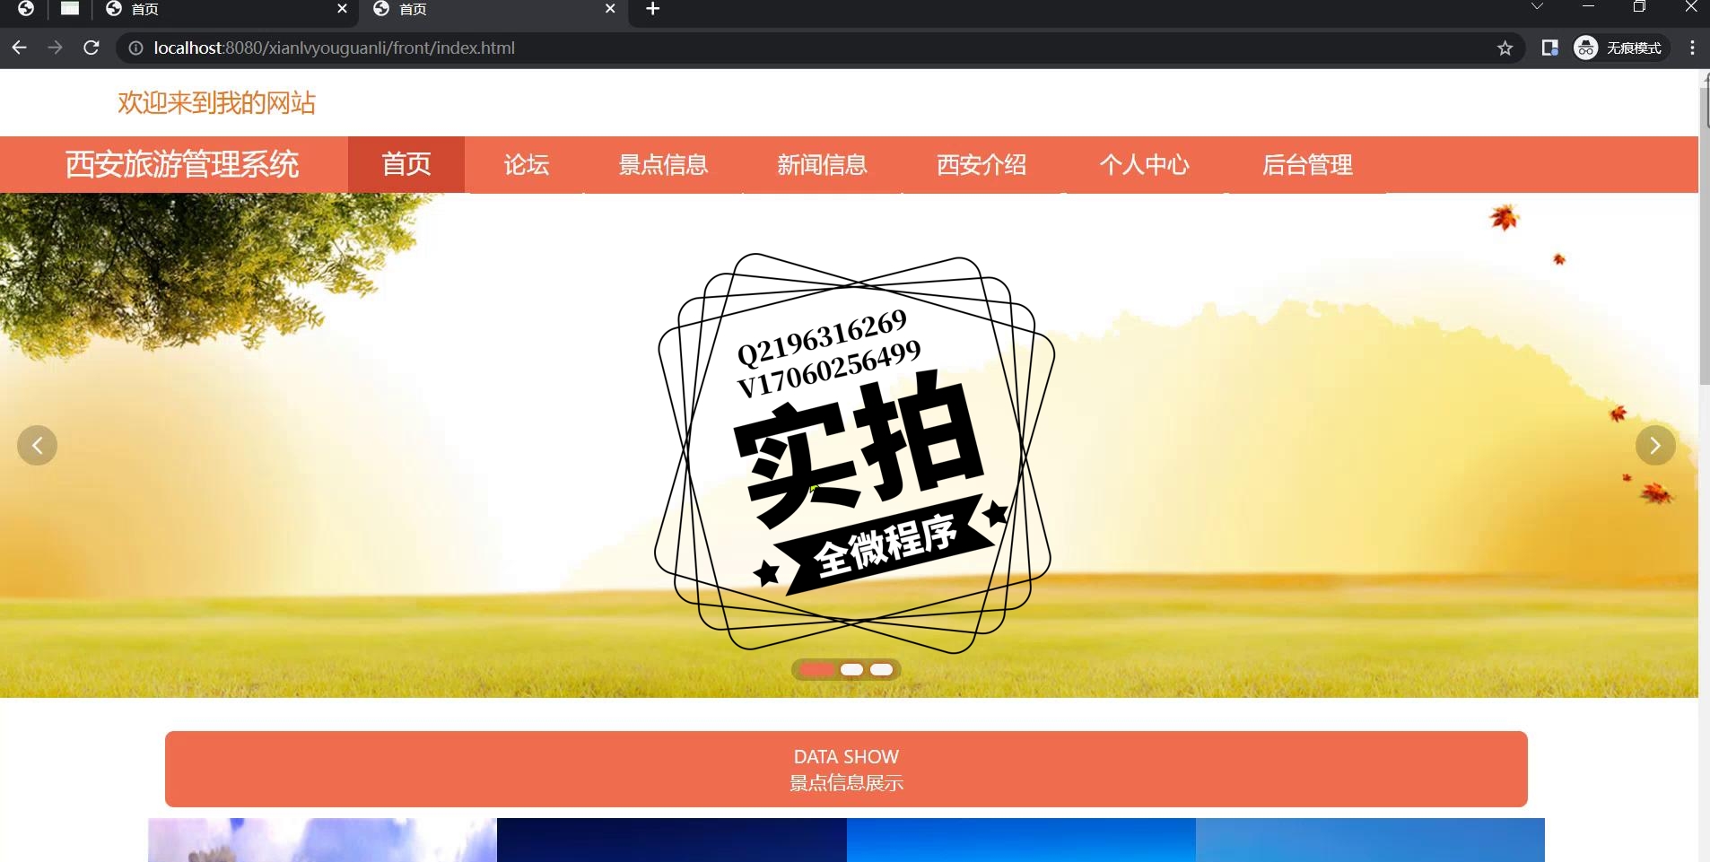Show next carousel slide arrow
The image size is (1710, 862).
(x=1655, y=445)
